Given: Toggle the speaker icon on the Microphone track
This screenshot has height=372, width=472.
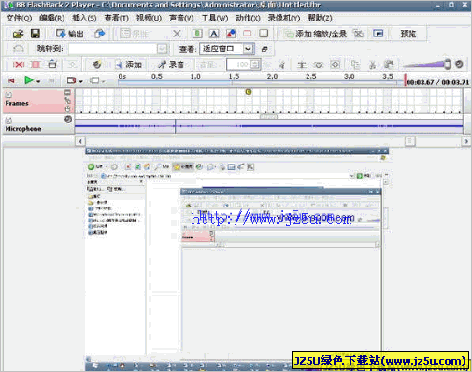Looking at the screenshot, I should 68,120.
